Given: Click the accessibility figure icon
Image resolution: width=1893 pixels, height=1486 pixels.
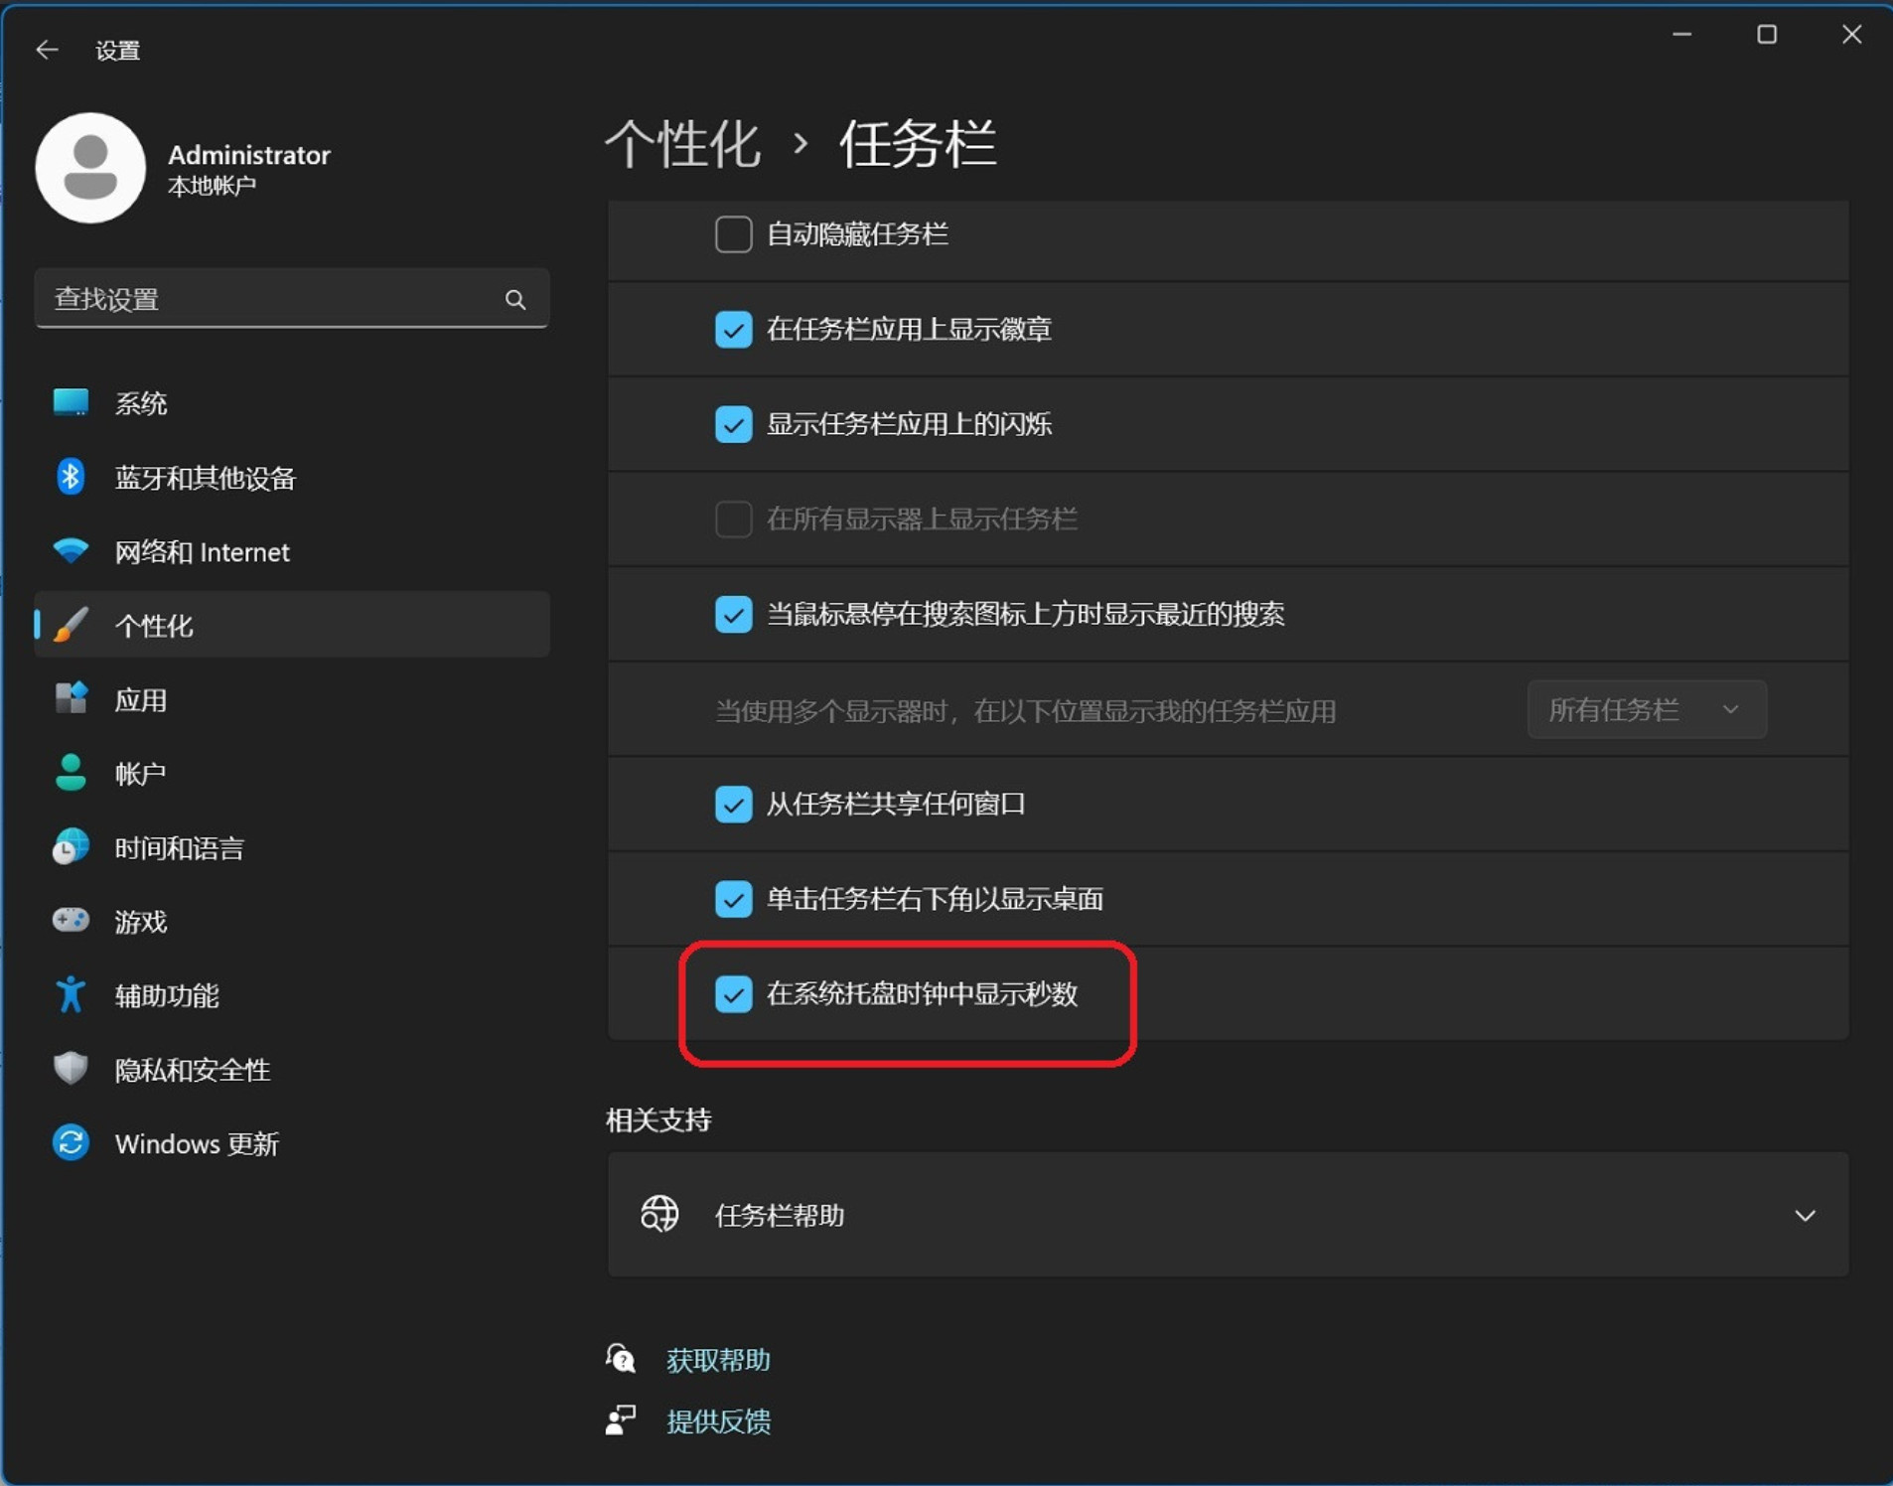Looking at the screenshot, I should [71, 994].
